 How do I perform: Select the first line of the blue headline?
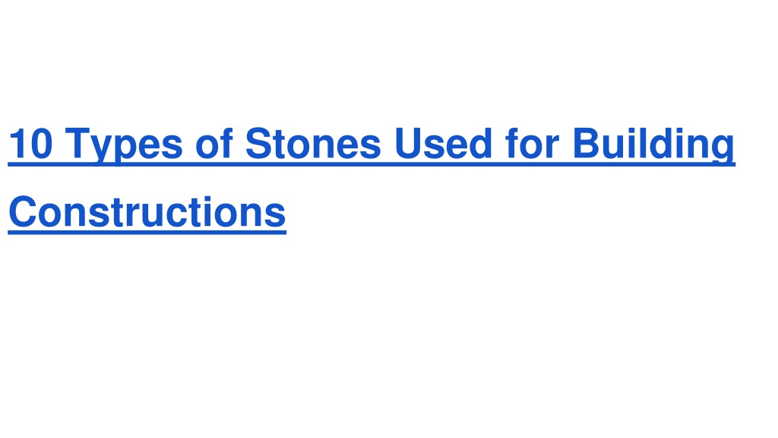pos(371,145)
